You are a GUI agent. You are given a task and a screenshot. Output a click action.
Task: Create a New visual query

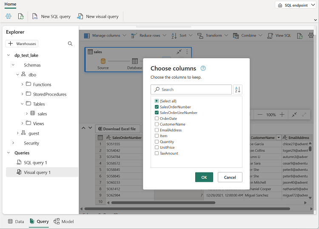click(98, 17)
